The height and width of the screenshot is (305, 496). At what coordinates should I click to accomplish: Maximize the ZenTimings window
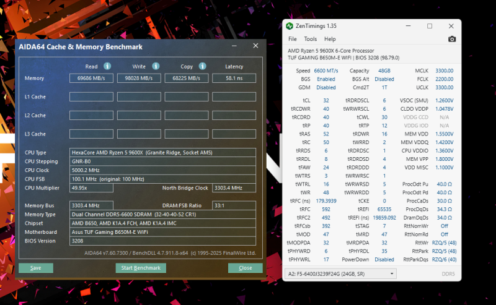coord(430,26)
